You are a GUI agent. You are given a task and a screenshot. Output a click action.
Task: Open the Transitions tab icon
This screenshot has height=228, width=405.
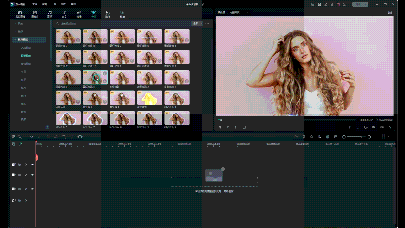point(79,13)
